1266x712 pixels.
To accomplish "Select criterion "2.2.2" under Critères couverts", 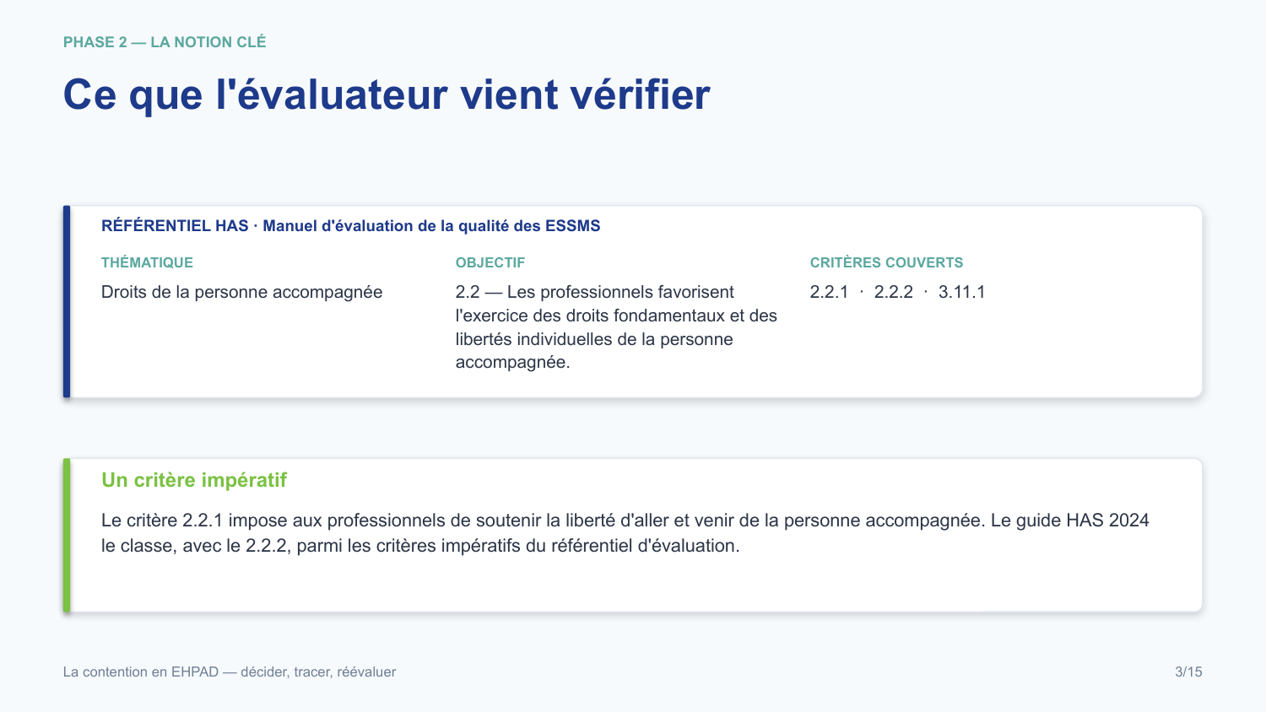I will (x=894, y=292).
